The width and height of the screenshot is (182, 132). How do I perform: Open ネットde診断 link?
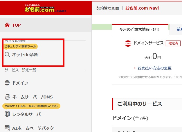click(x=25, y=54)
